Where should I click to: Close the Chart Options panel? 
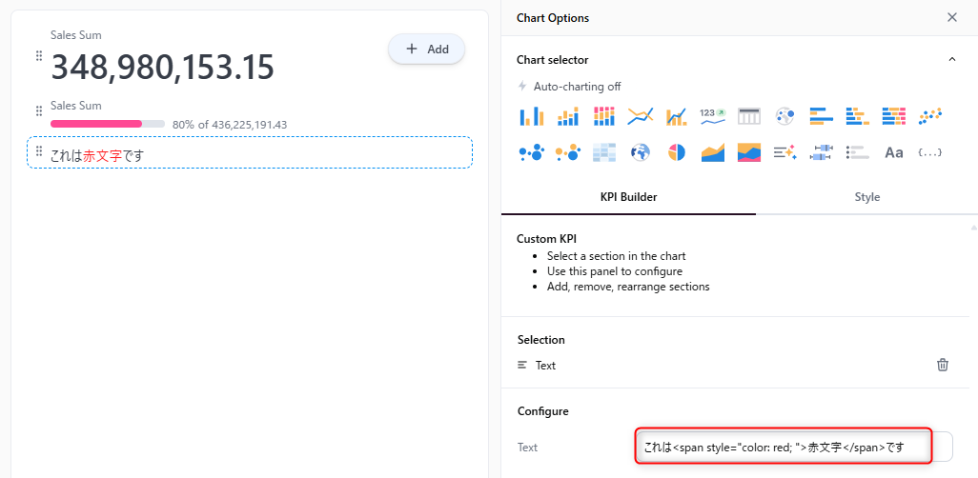coord(951,17)
